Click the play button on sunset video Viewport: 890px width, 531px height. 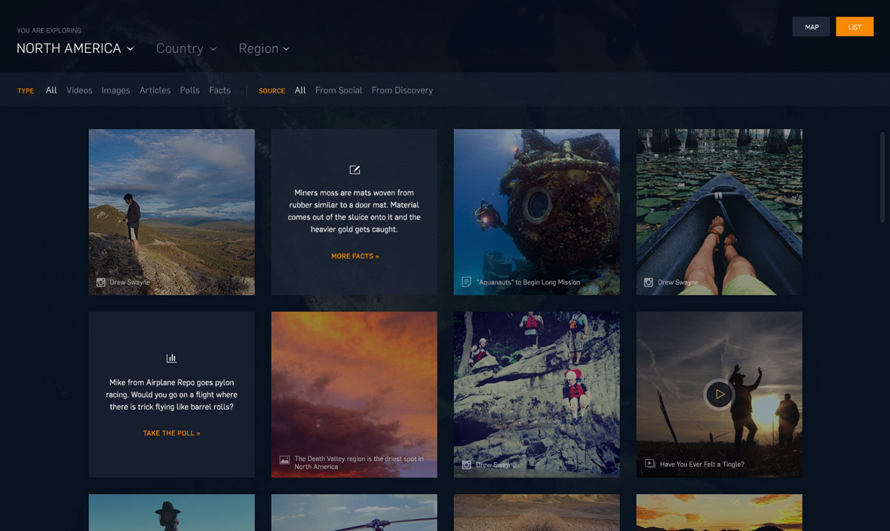tap(719, 394)
